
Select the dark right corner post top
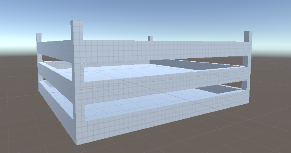coord(248,36)
